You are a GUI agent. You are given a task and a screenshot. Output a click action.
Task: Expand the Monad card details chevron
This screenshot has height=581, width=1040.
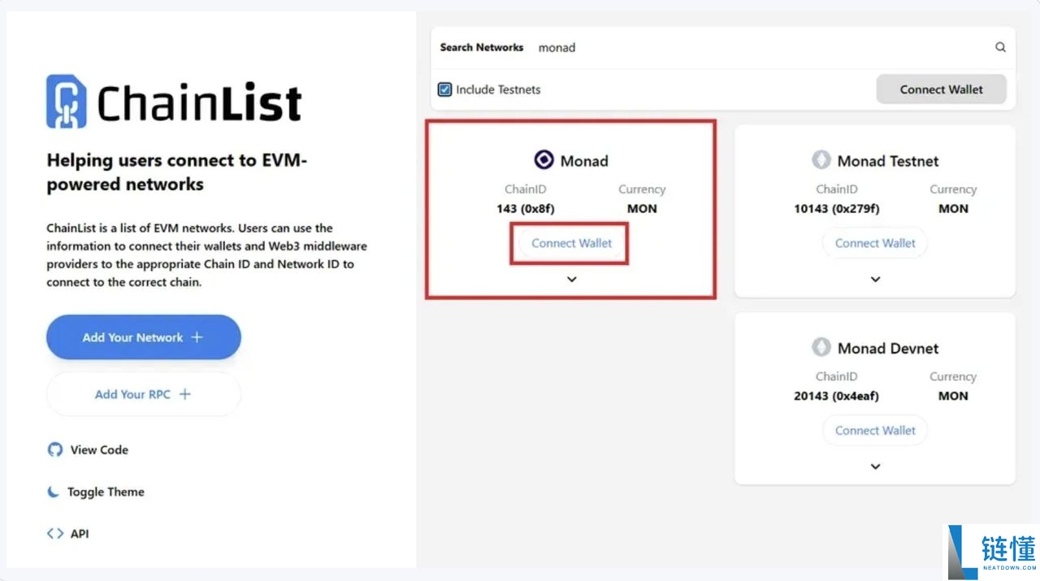[x=571, y=279]
